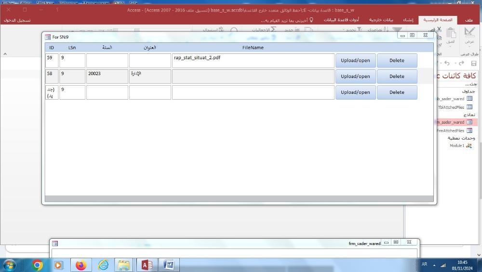This screenshot has height=272, width=482.
Task: Switch to Microsoft Word taskbar icon
Action: click(169, 265)
